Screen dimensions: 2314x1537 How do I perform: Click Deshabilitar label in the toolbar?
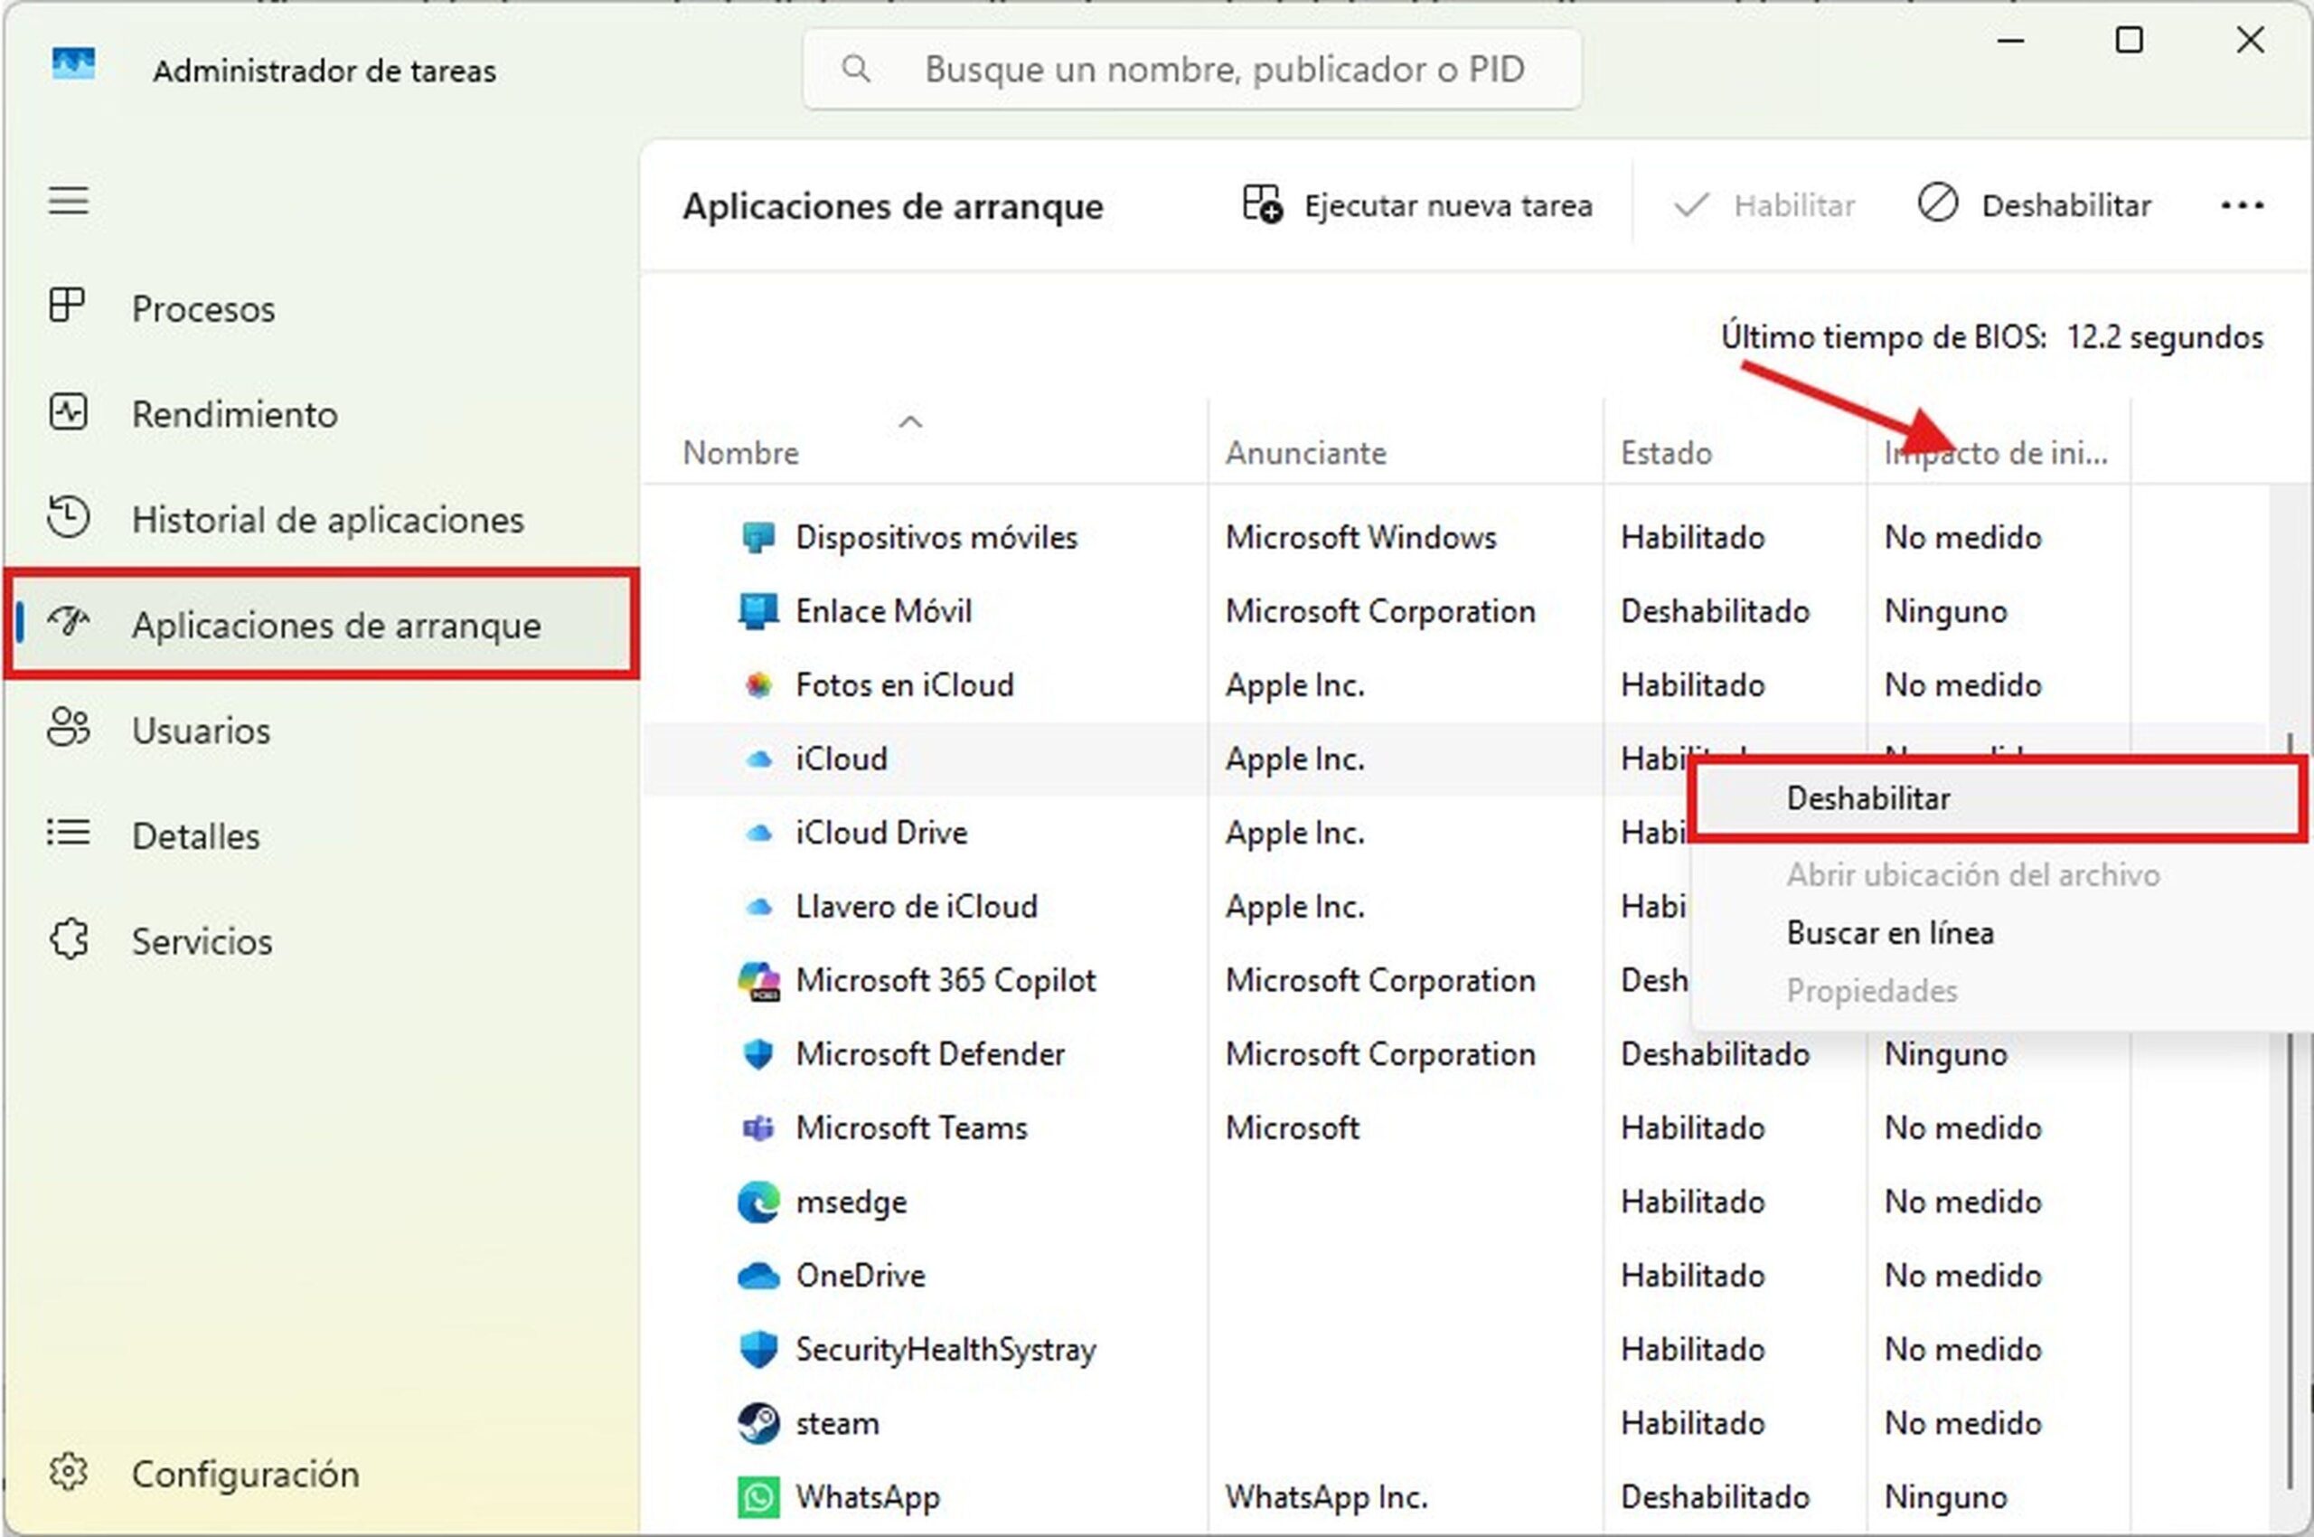pyautogui.click(x=2066, y=205)
